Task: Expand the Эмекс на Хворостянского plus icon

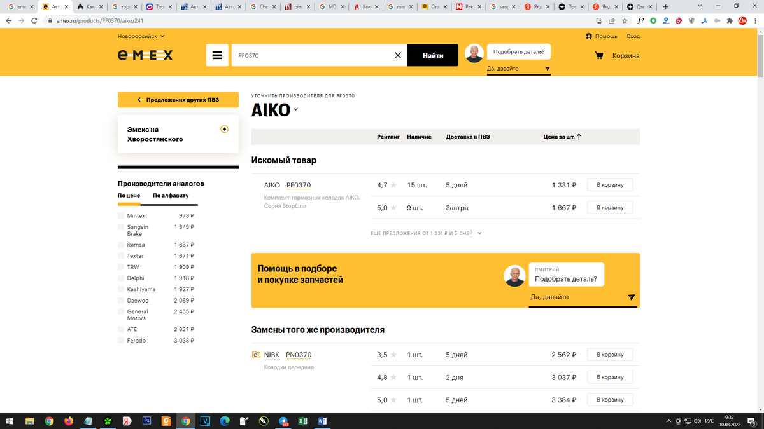Action: coord(224,129)
